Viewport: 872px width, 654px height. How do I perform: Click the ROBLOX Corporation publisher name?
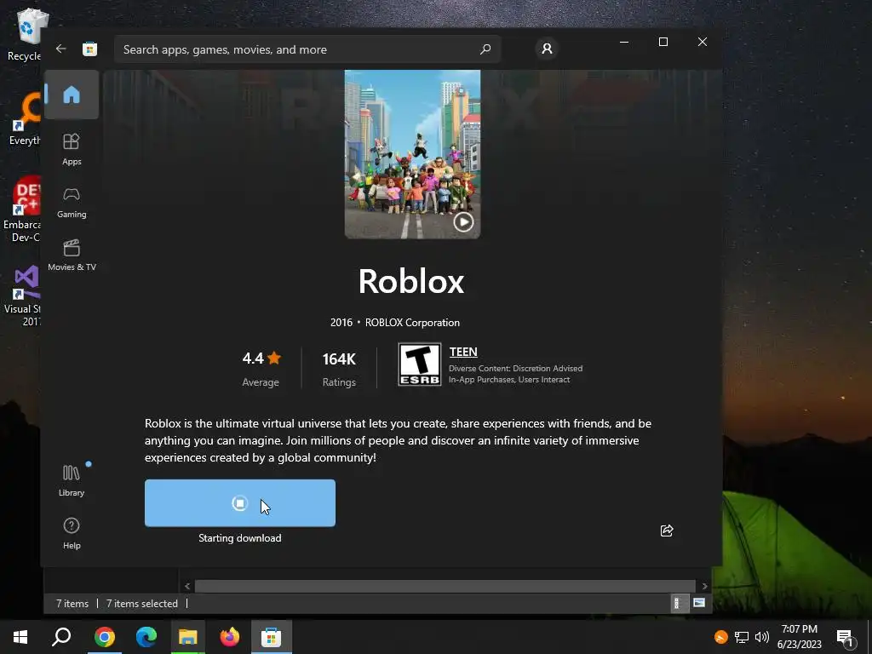pyautogui.click(x=412, y=323)
